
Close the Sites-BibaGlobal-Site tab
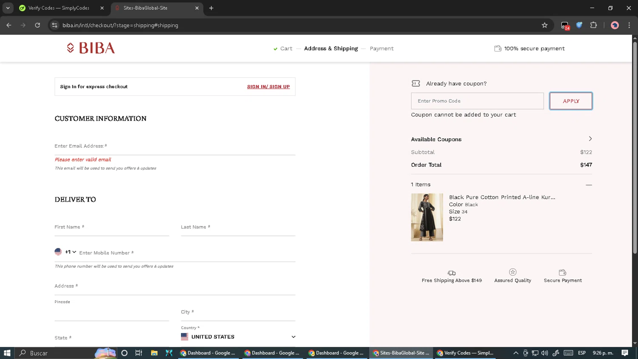(x=197, y=8)
